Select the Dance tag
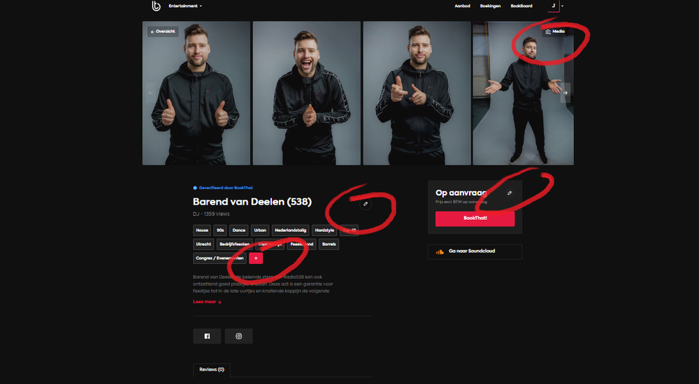This screenshot has width=699, height=384. coord(239,230)
